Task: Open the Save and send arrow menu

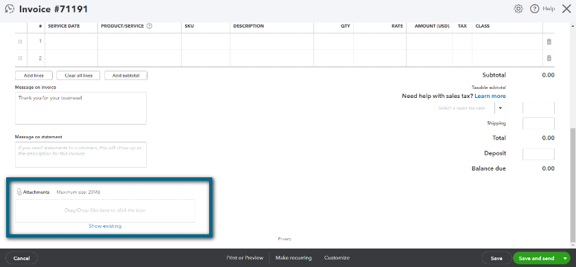Action: click(565, 258)
